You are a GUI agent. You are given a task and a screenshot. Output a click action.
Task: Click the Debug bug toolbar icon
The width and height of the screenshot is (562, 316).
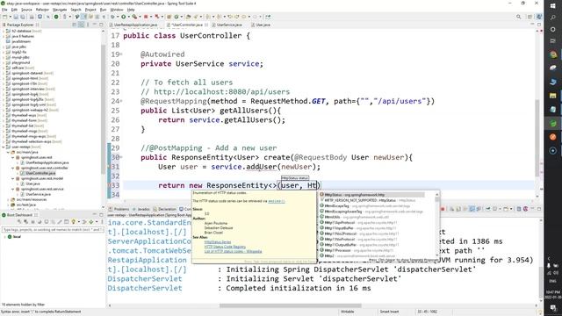pyautogui.click(x=112, y=17)
